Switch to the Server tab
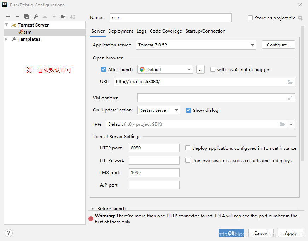The height and width of the screenshot is (241, 308). click(x=98, y=31)
